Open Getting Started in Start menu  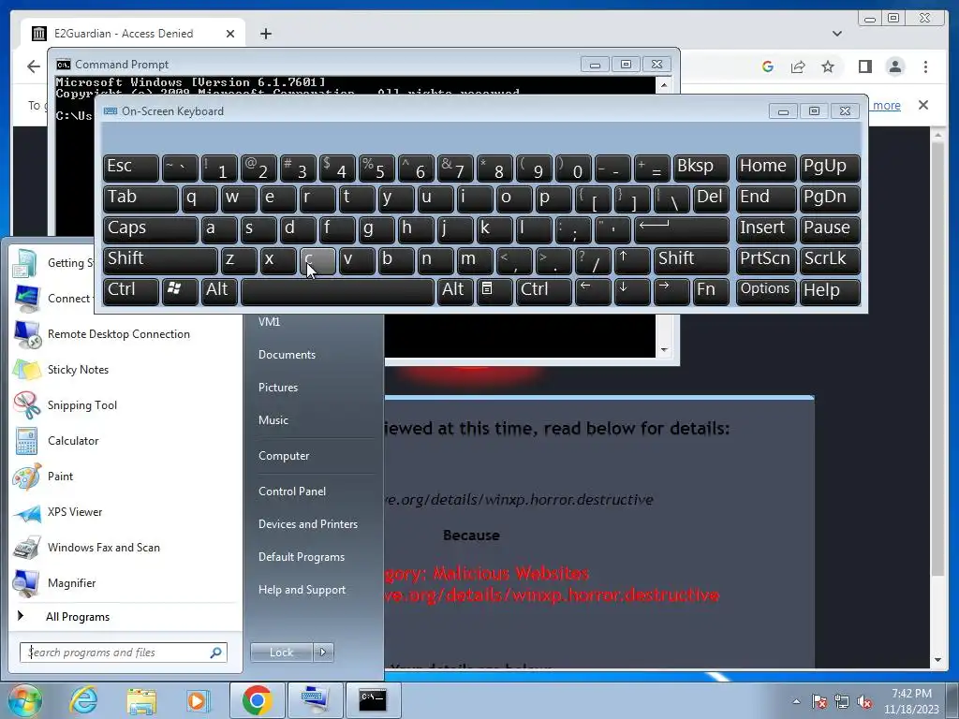52,263
